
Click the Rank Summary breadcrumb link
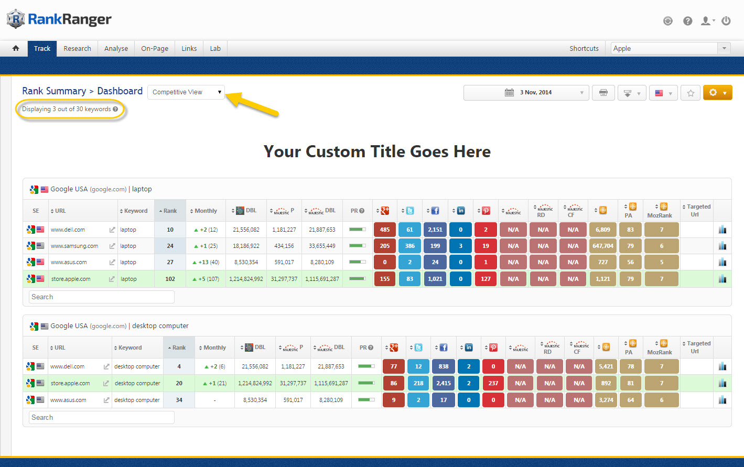(54, 91)
